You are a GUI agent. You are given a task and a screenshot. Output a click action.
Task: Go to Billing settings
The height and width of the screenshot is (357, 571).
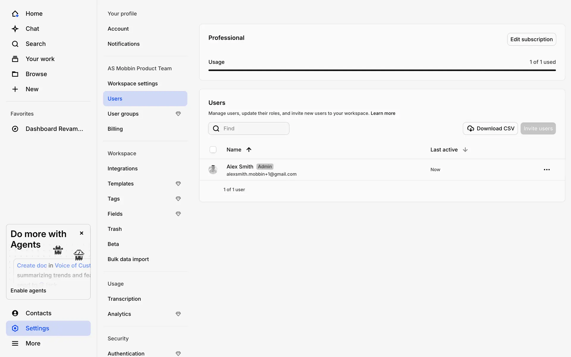[115, 129]
